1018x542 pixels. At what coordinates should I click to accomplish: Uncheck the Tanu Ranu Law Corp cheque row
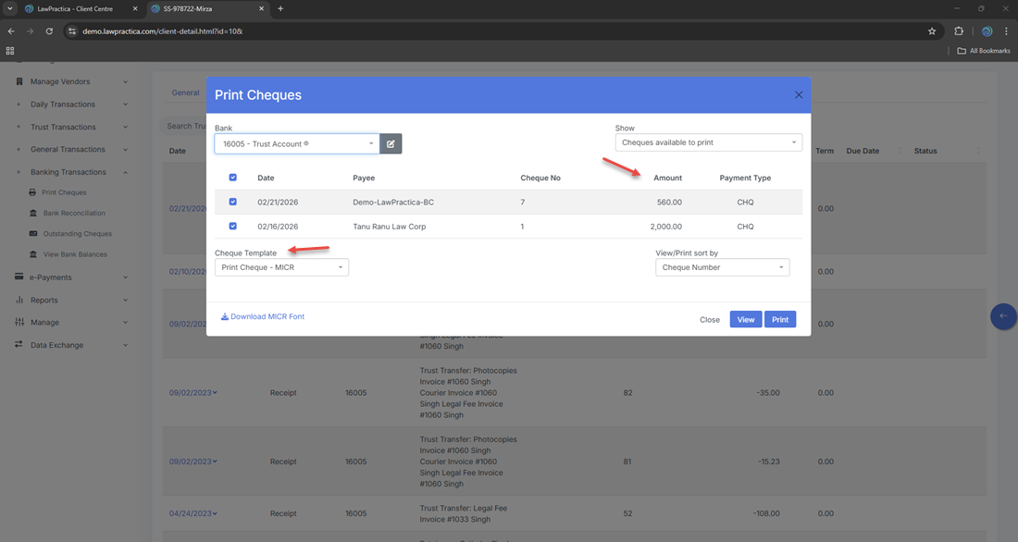(x=232, y=226)
